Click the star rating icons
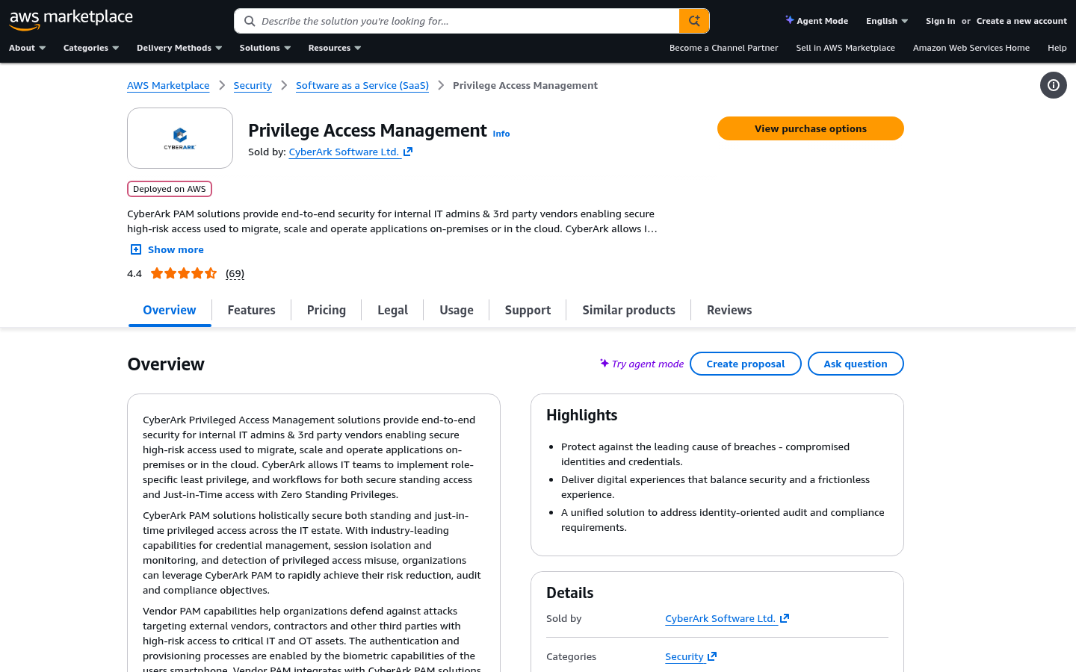The width and height of the screenshot is (1076, 672). pos(184,273)
